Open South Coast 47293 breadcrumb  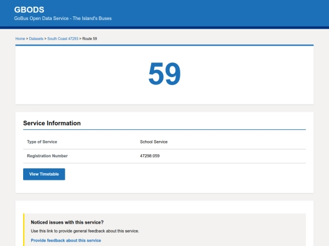coord(63,39)
